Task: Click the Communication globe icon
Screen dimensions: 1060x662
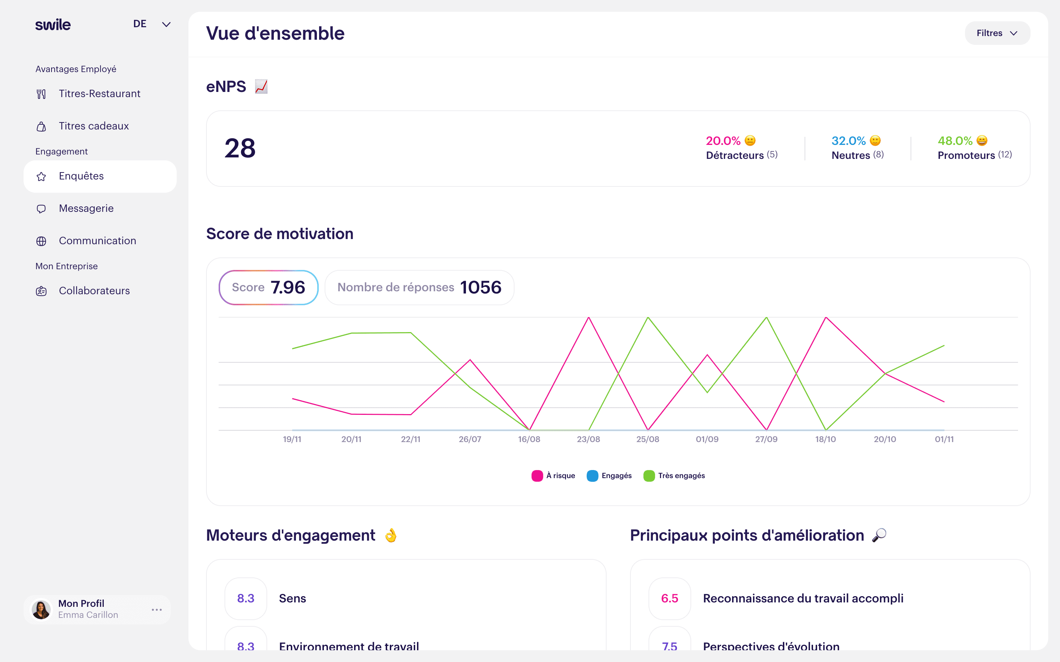Action: (x=41, y=241)
